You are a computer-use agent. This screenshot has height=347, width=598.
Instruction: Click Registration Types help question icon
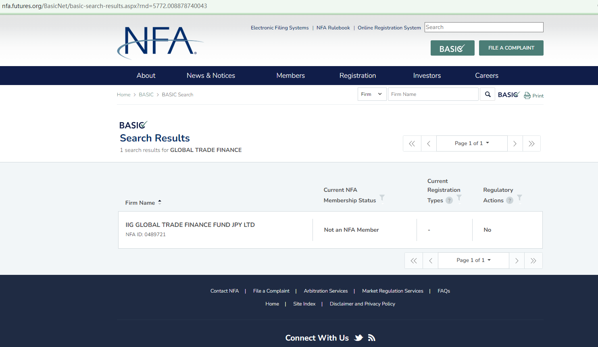[x=449, y=200]
